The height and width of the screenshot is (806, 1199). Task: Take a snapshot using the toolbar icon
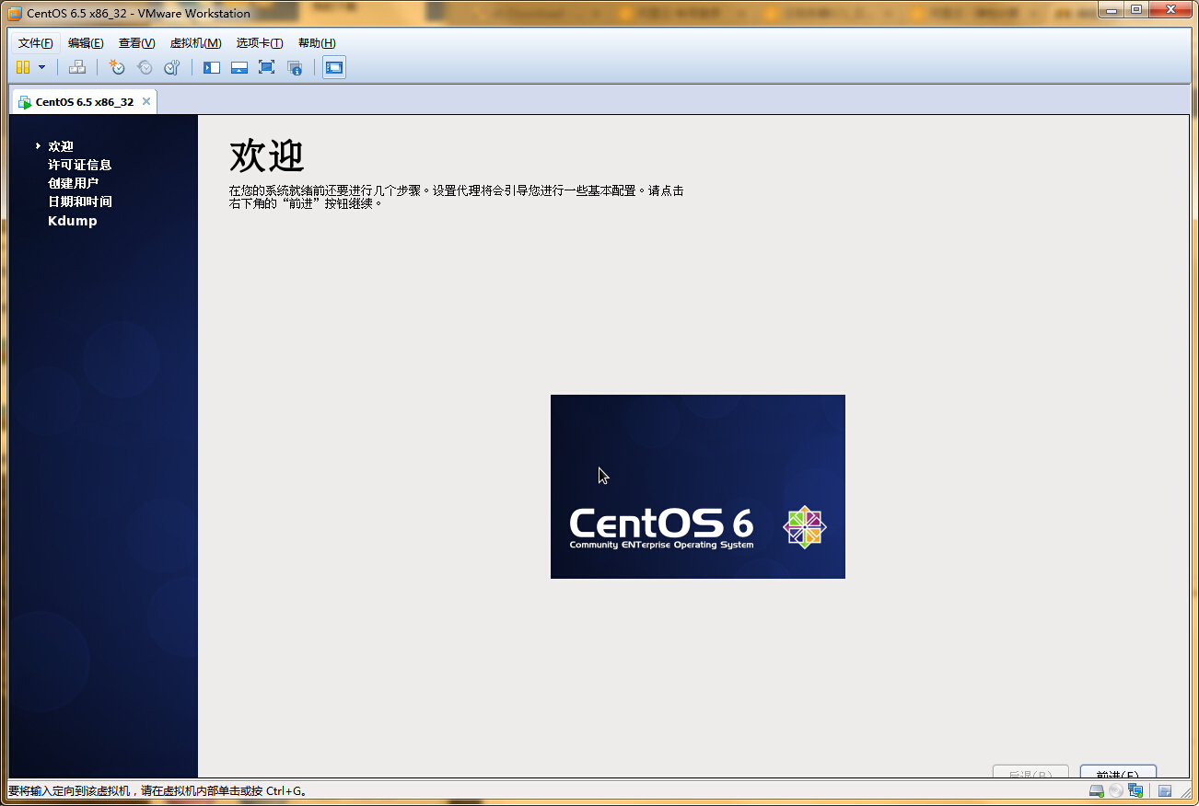click(116, 67)
